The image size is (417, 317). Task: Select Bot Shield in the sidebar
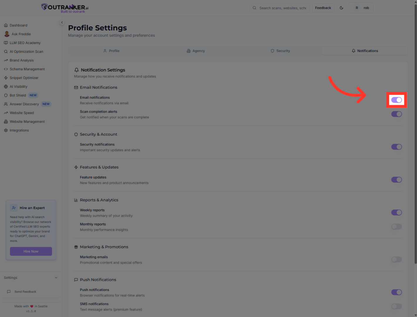(18, 95)
